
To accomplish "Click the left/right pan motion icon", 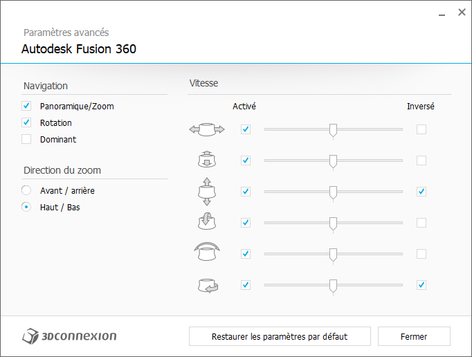I will 207,129.
